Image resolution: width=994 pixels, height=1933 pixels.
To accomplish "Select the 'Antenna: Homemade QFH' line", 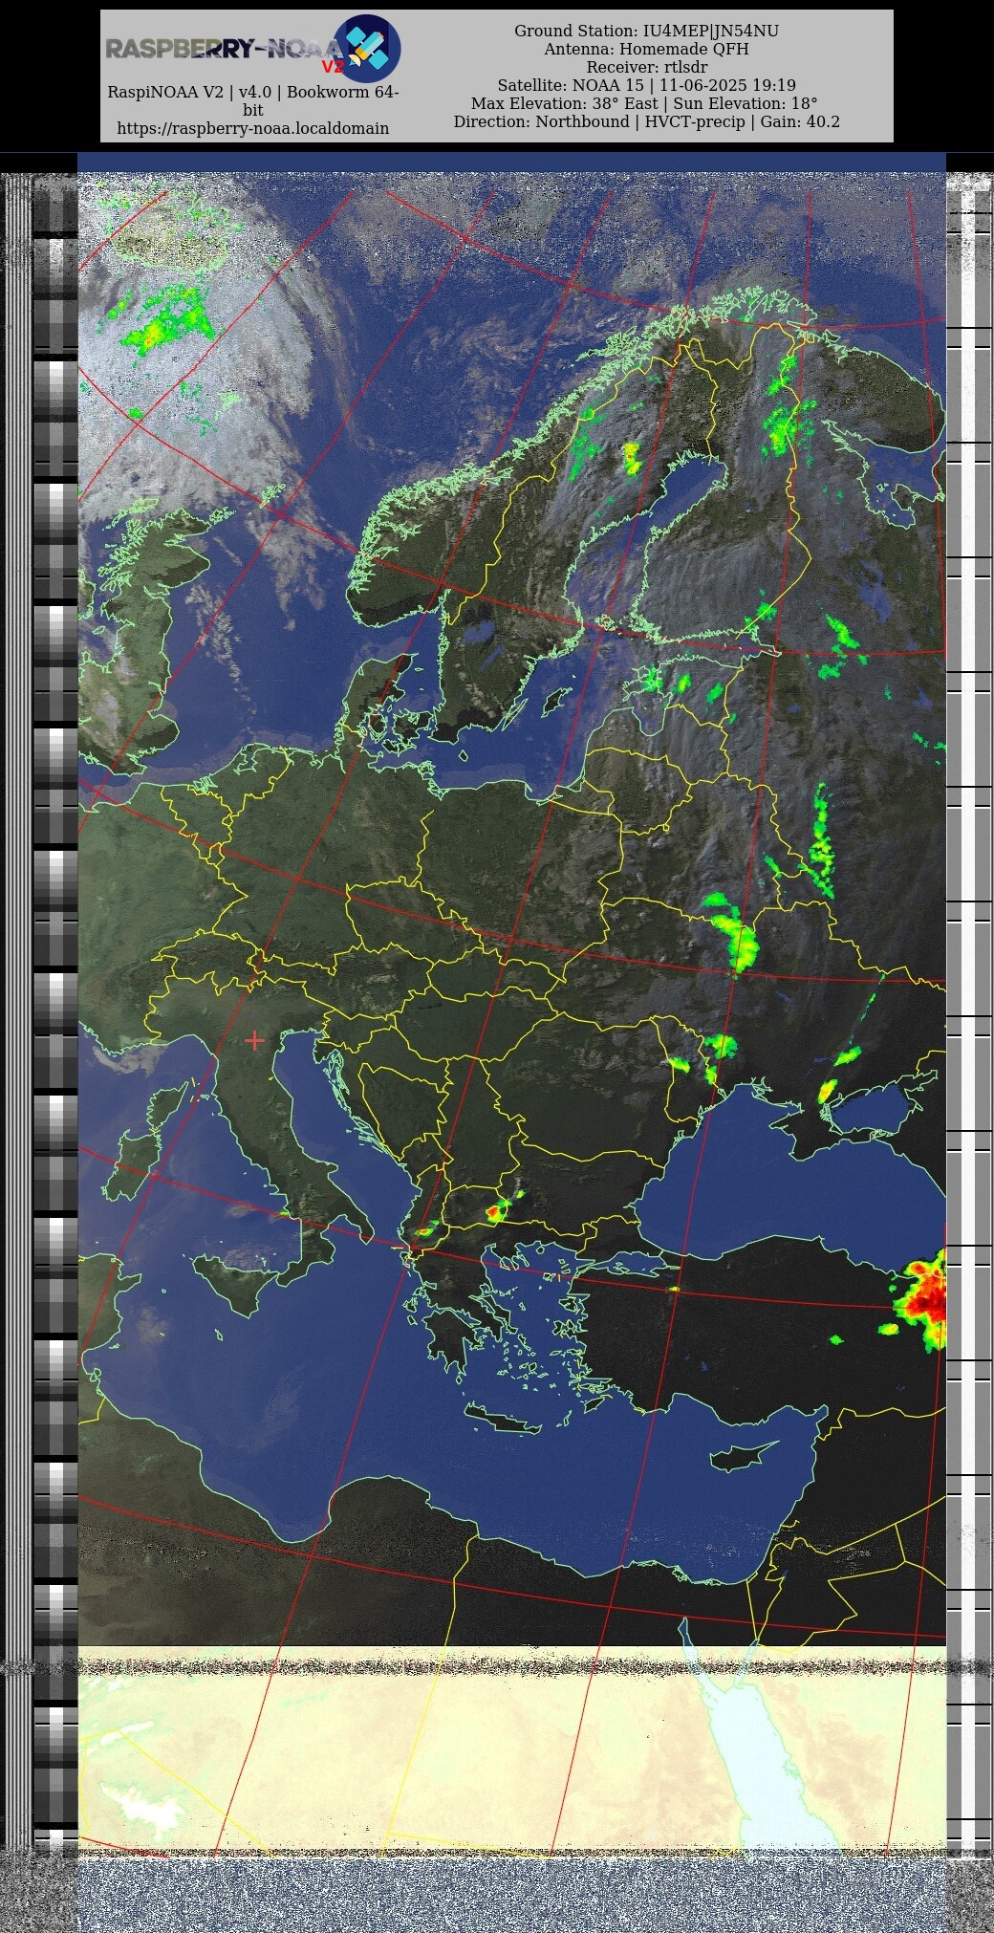I will tap(646, 49).
